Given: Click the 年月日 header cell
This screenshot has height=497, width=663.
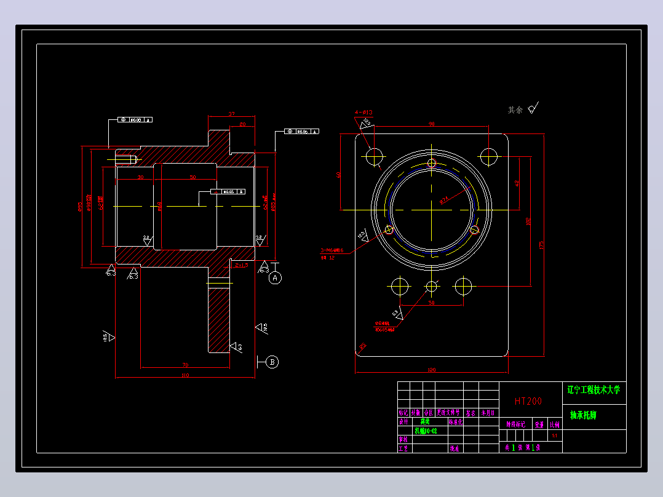Looking at the screenshot, I should [488, 412].
